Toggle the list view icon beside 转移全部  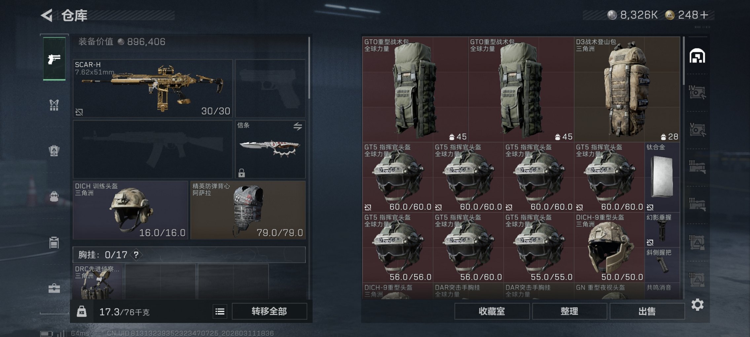[x=220, y=312]
